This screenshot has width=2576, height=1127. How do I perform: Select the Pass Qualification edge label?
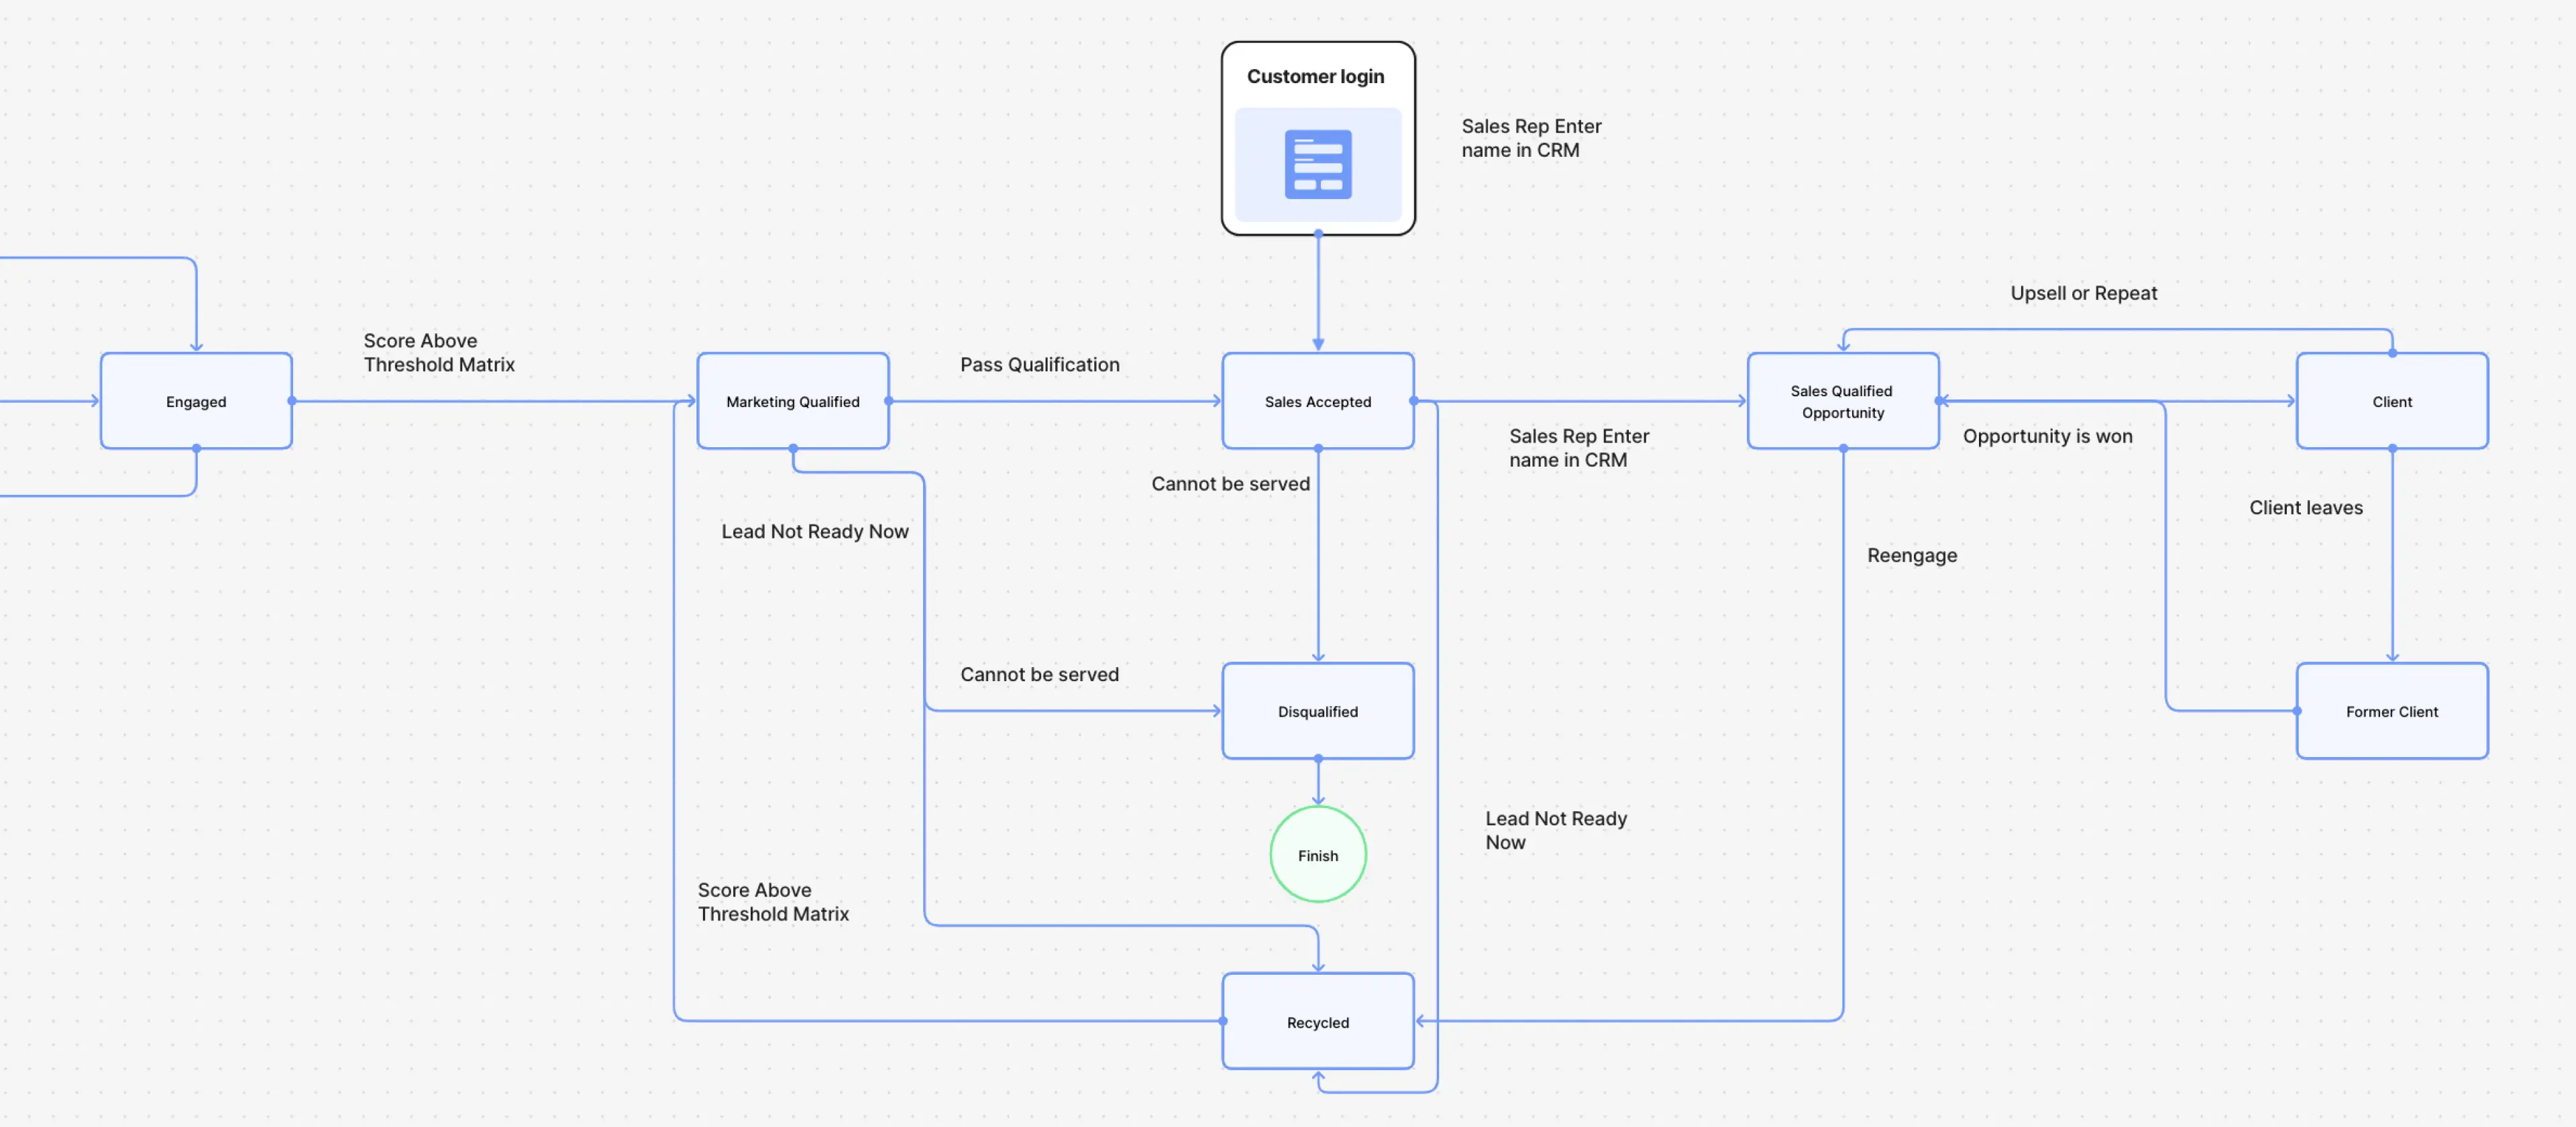(1039, 365)
